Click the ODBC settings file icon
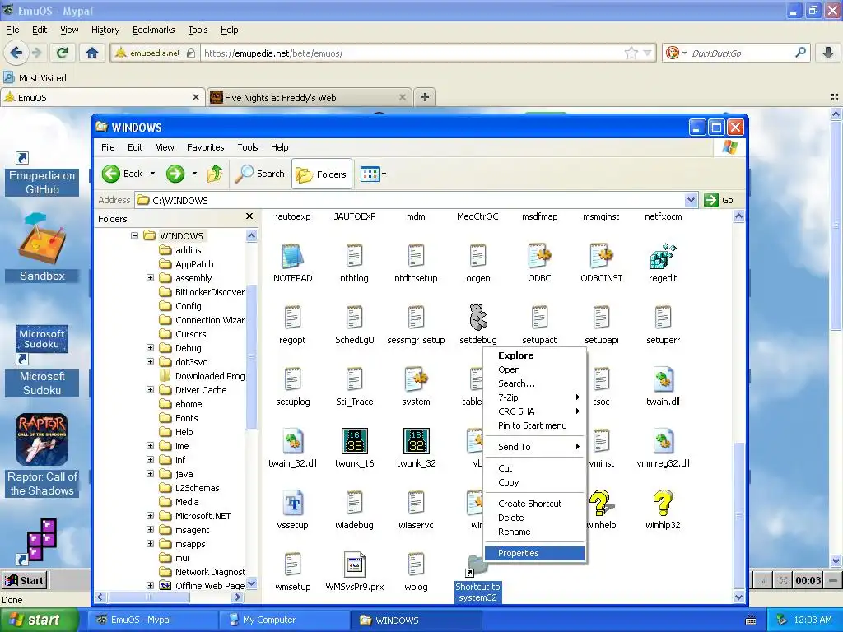This screenshot has width=843, height=632. pos(539,256)
